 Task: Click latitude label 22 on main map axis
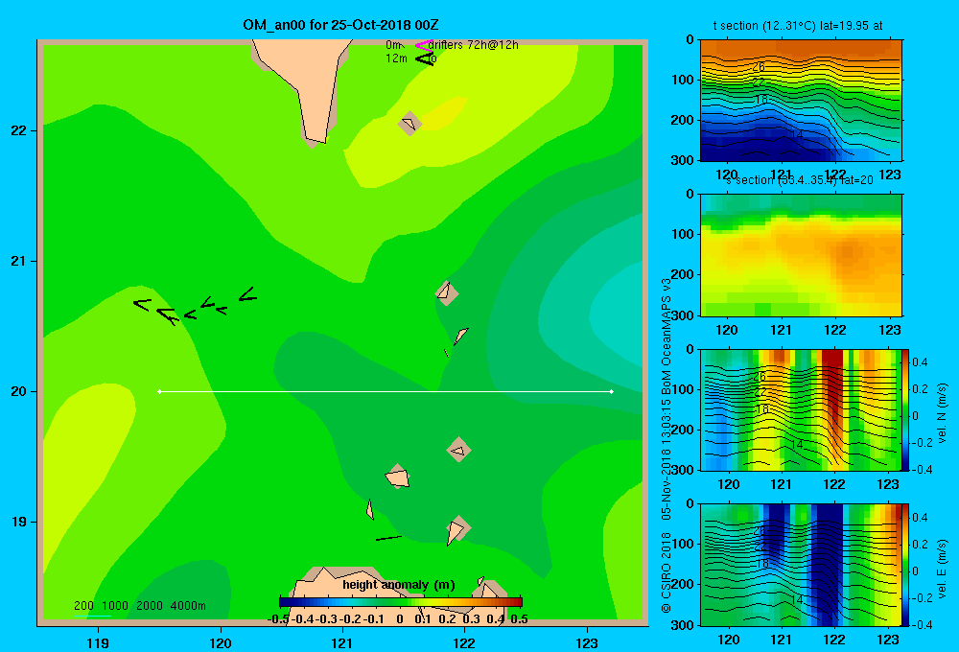pos(19,130)
